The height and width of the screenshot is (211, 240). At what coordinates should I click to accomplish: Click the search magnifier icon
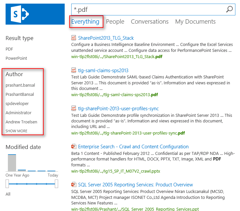coord(229,9)
